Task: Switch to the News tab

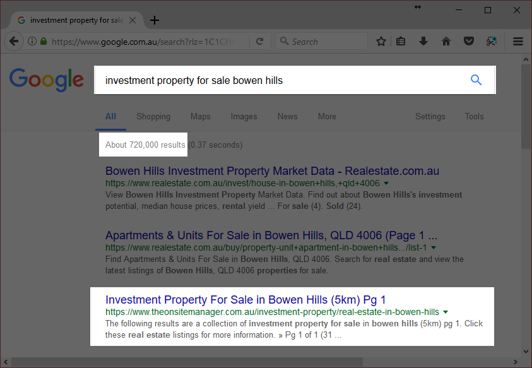Action: (x=287, y=116)
